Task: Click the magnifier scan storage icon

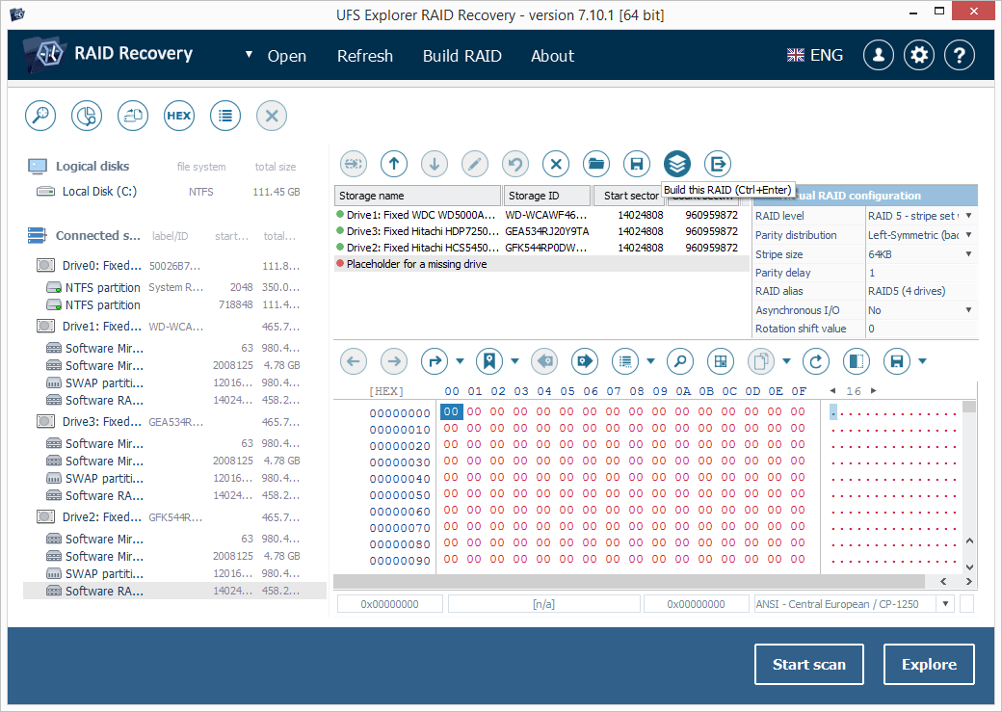Action: coord(40,116)
